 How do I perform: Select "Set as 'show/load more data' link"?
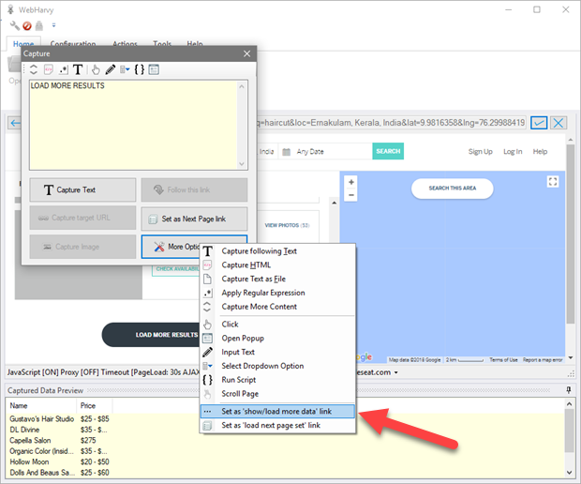[276, 411]
